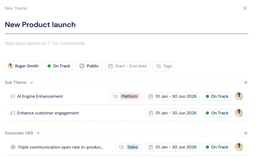Change Triple communication OKR On Track status
The width and height of the screenshot is (256, 158).
[x=217, y=147]
